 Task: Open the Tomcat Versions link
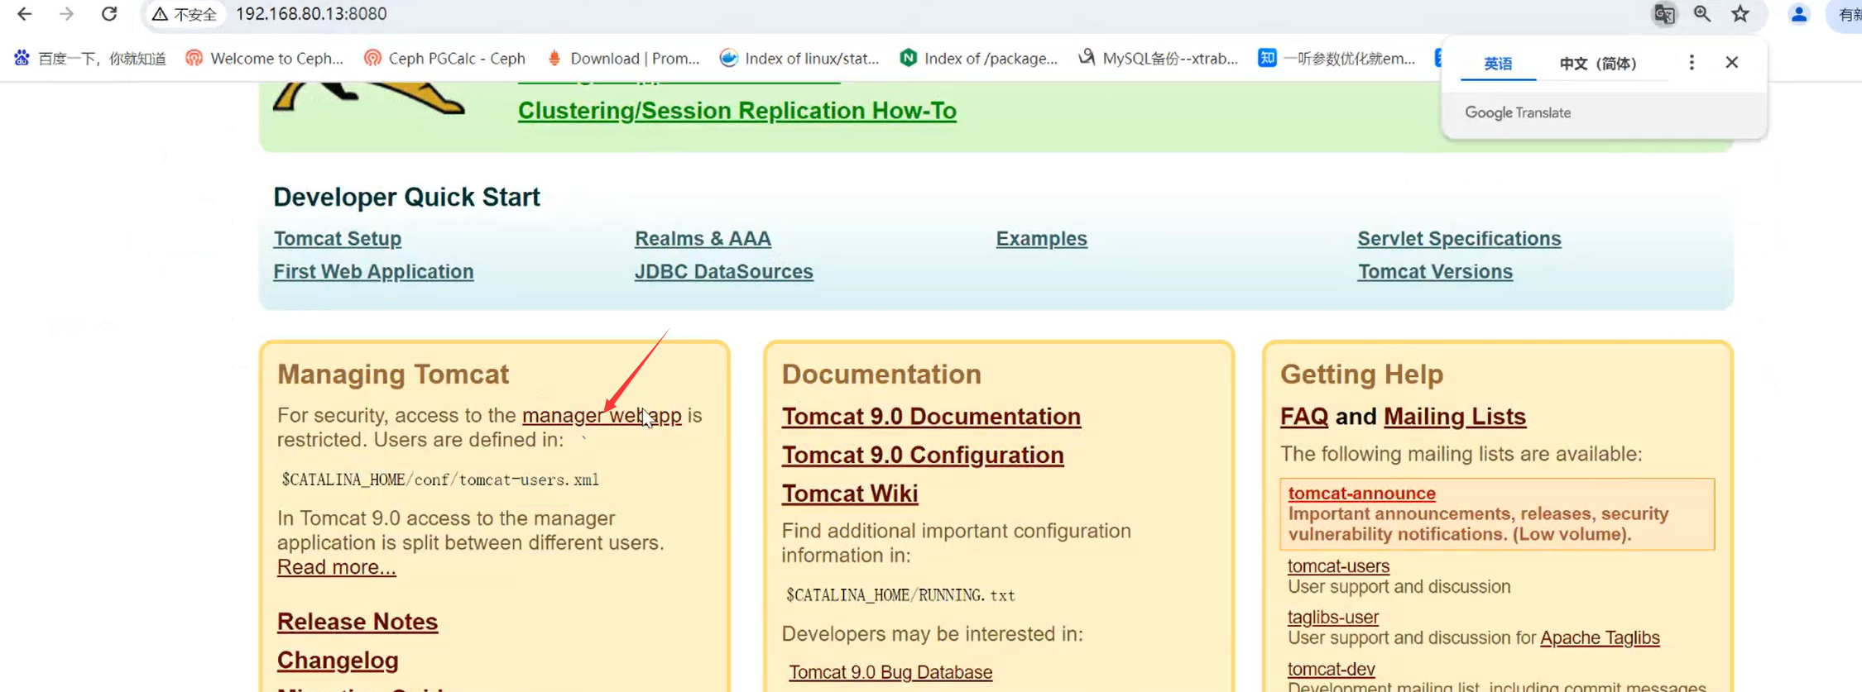point(1435,271)
